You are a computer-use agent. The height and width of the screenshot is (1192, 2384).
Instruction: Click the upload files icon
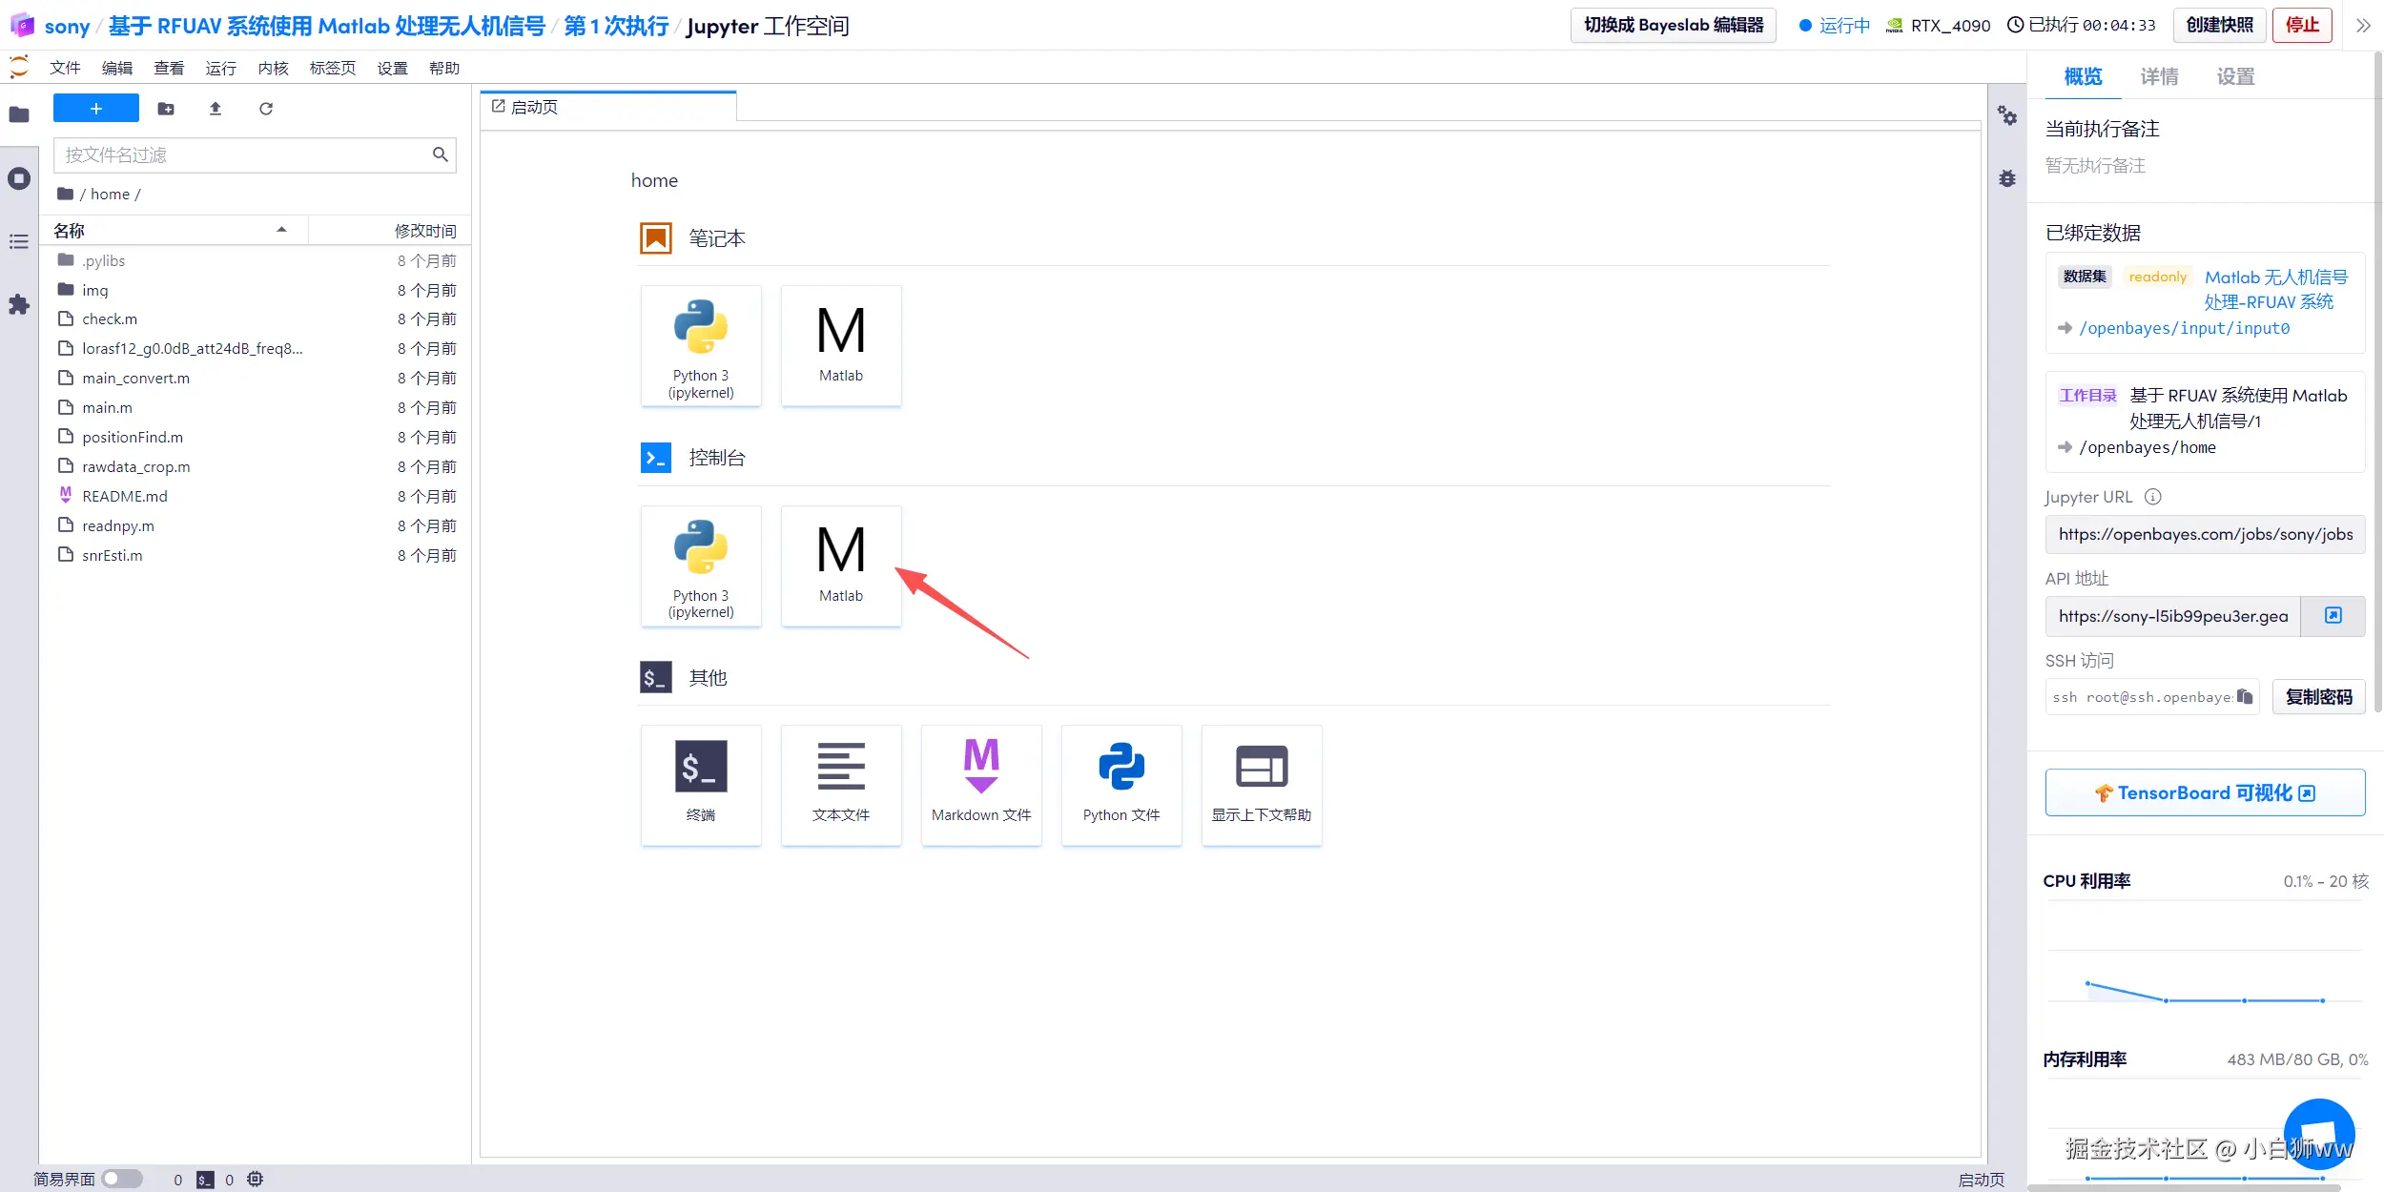pos(216,109)
